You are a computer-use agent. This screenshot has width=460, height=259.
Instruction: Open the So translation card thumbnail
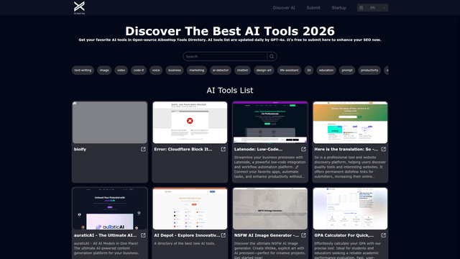click(350, 122)
